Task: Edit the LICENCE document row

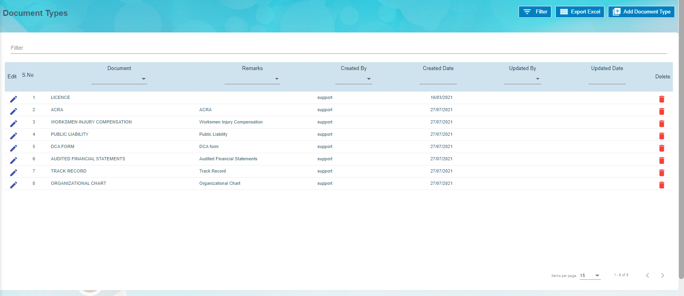Action: (x=13, y=99)
